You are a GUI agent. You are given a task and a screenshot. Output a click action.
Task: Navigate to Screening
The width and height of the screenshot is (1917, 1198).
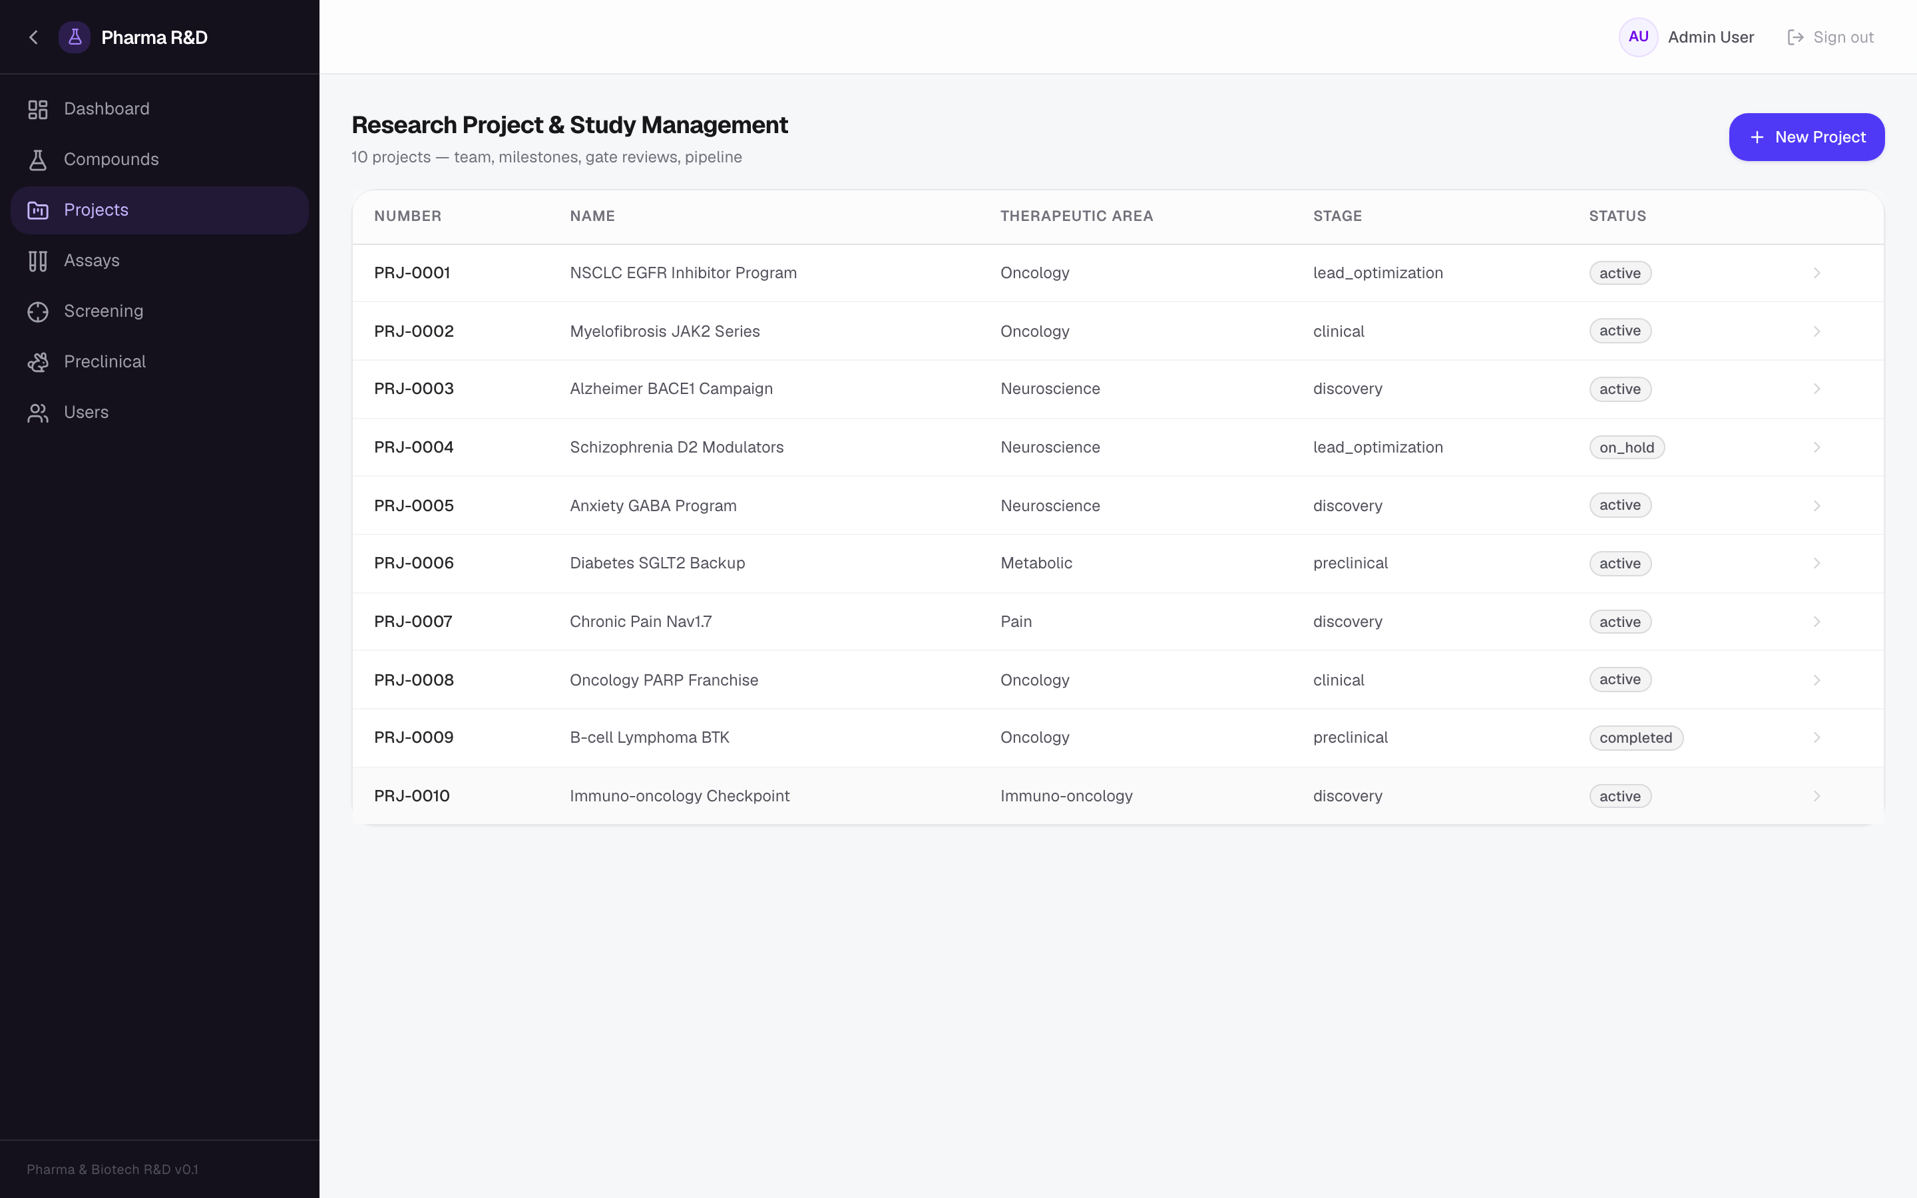[160, 311]
